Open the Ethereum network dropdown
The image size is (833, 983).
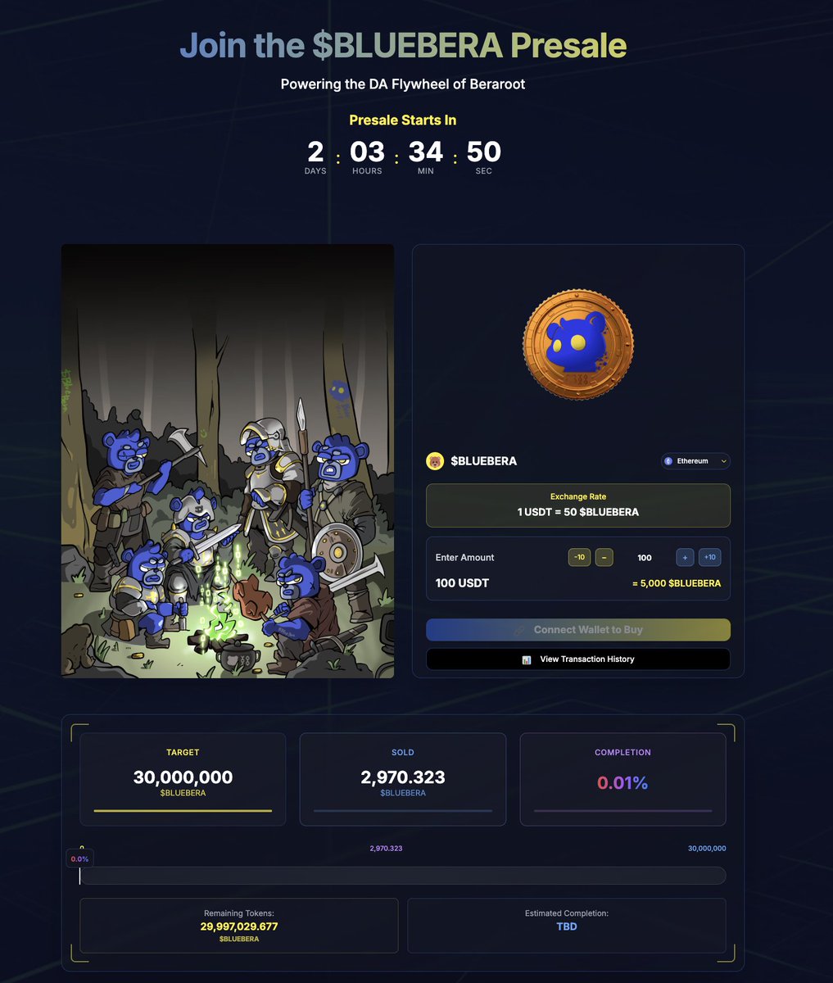(695, 461)
